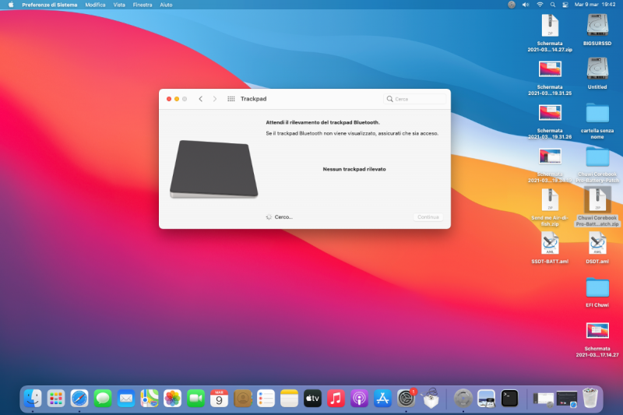The image size is (623, 415).
Task: Open the Finestra menu
Action: point(143,5)
